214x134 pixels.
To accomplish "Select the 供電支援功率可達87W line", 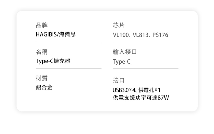I will [x=141, y=98].
